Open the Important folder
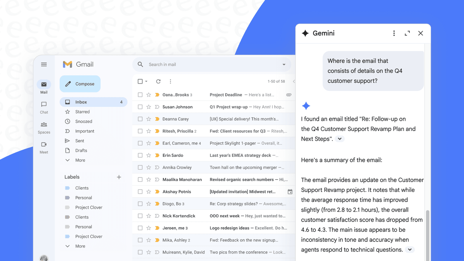The image size is (464, 261). tap(85, 131)
